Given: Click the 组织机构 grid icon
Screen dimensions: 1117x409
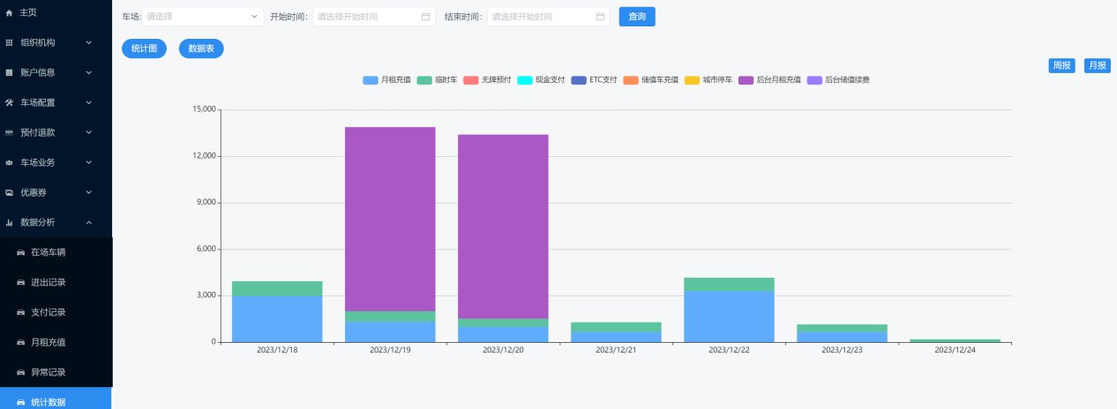Looking at the screenshot, I should (9, 42).
